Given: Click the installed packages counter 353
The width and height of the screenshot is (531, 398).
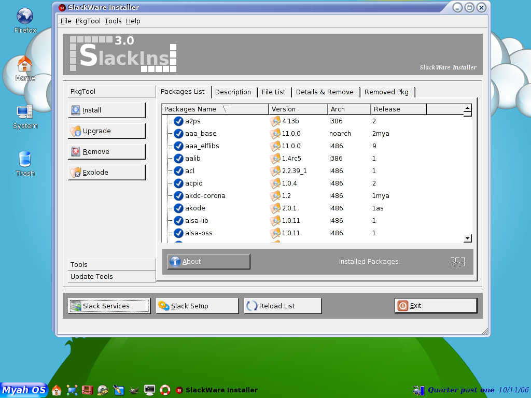Looking at the screenshot, I should pos(458,262).
